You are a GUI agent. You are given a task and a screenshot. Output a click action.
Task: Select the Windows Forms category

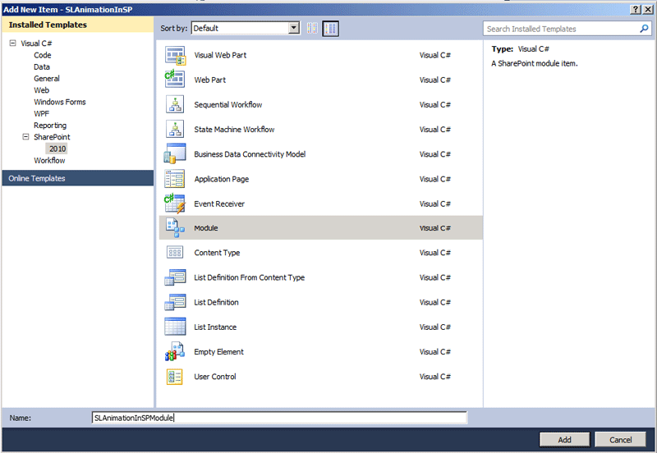[59, 102]
